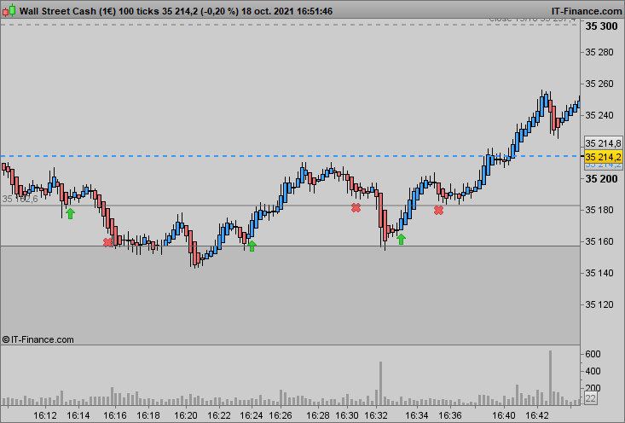Click the 16:26 time axis label
625x423 pixels.
281,415
